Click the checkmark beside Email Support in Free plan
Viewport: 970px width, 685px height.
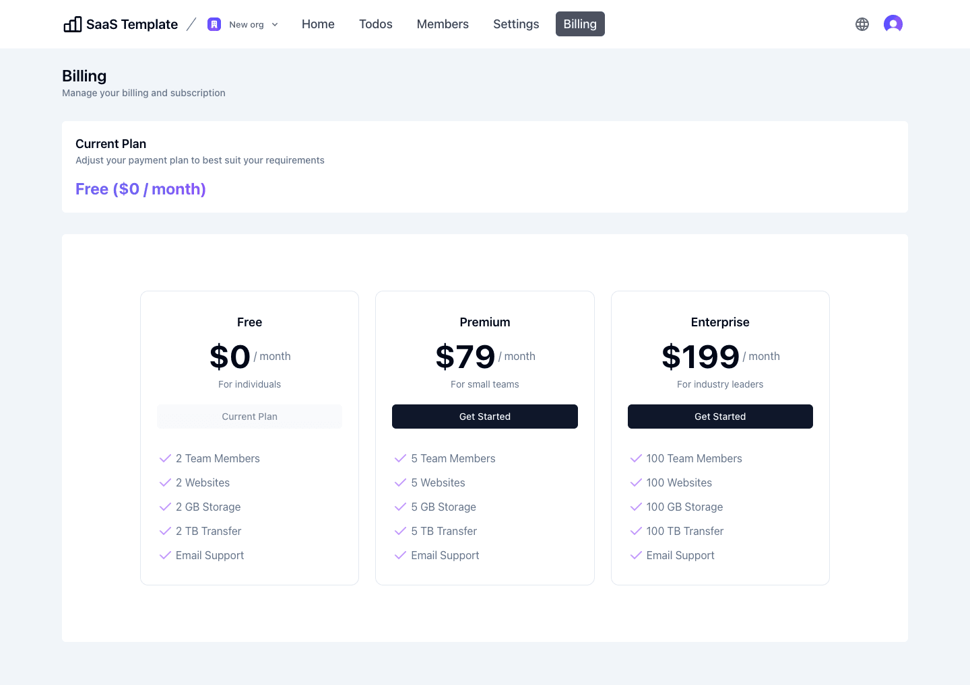tap(165, 555)
